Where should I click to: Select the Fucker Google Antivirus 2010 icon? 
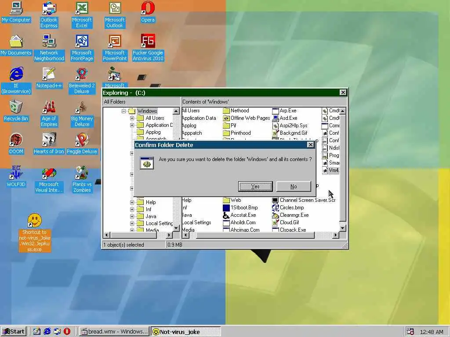148,48
